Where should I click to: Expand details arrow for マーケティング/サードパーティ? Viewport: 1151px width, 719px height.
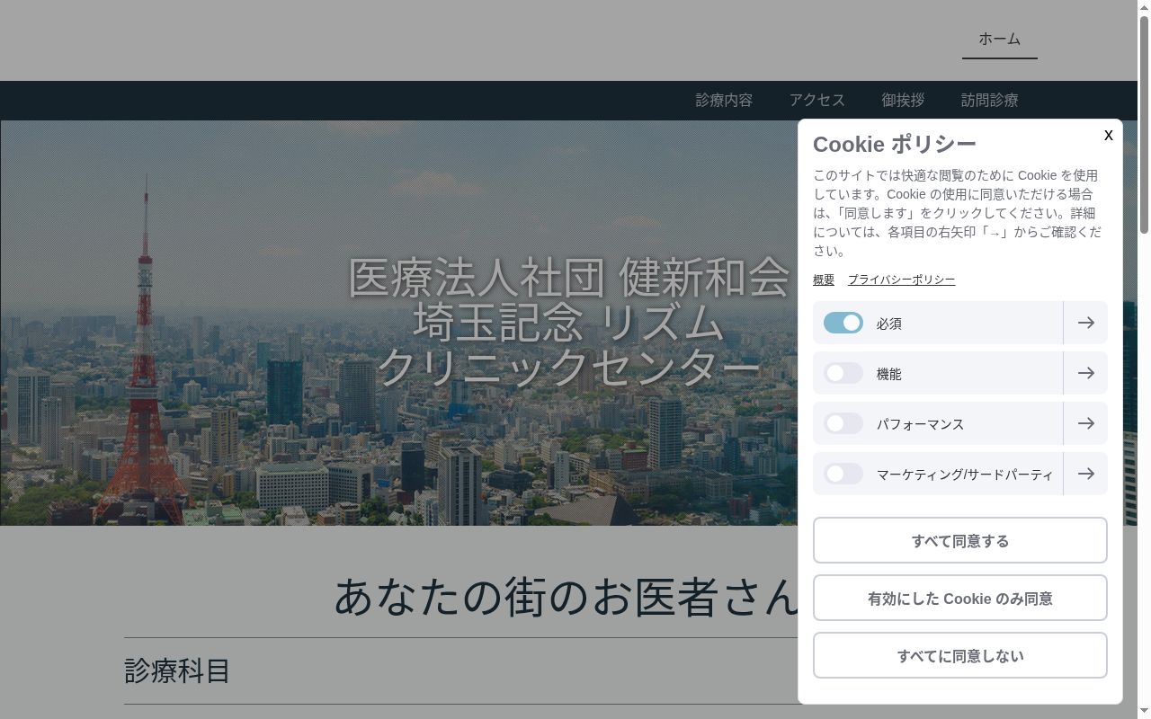(x=1085, y=474)
